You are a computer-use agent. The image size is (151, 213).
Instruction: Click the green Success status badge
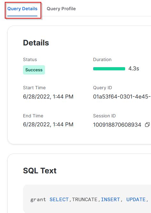(x=34, y=70)
